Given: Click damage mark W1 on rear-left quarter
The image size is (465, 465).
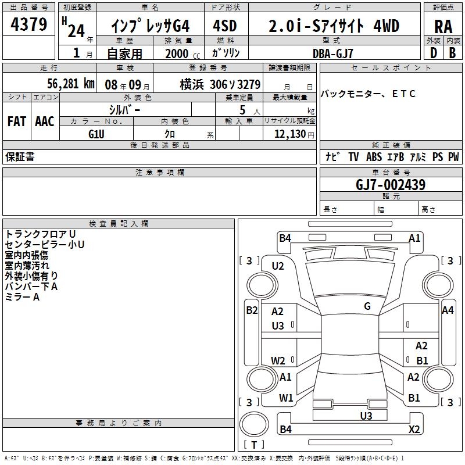Looking at the screenshot, I should point(286,398).
